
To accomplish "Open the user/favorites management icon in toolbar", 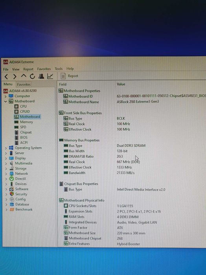I will click(x=41, y=76).
